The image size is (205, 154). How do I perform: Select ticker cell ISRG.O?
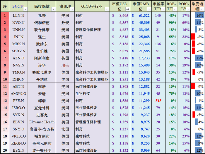click(18, 108)
